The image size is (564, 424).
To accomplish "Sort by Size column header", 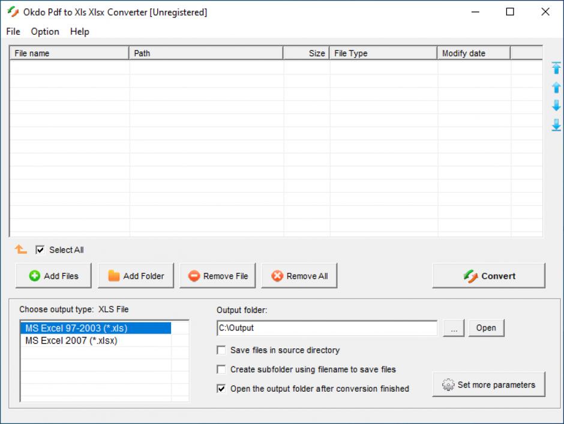I will pos(307,53).
